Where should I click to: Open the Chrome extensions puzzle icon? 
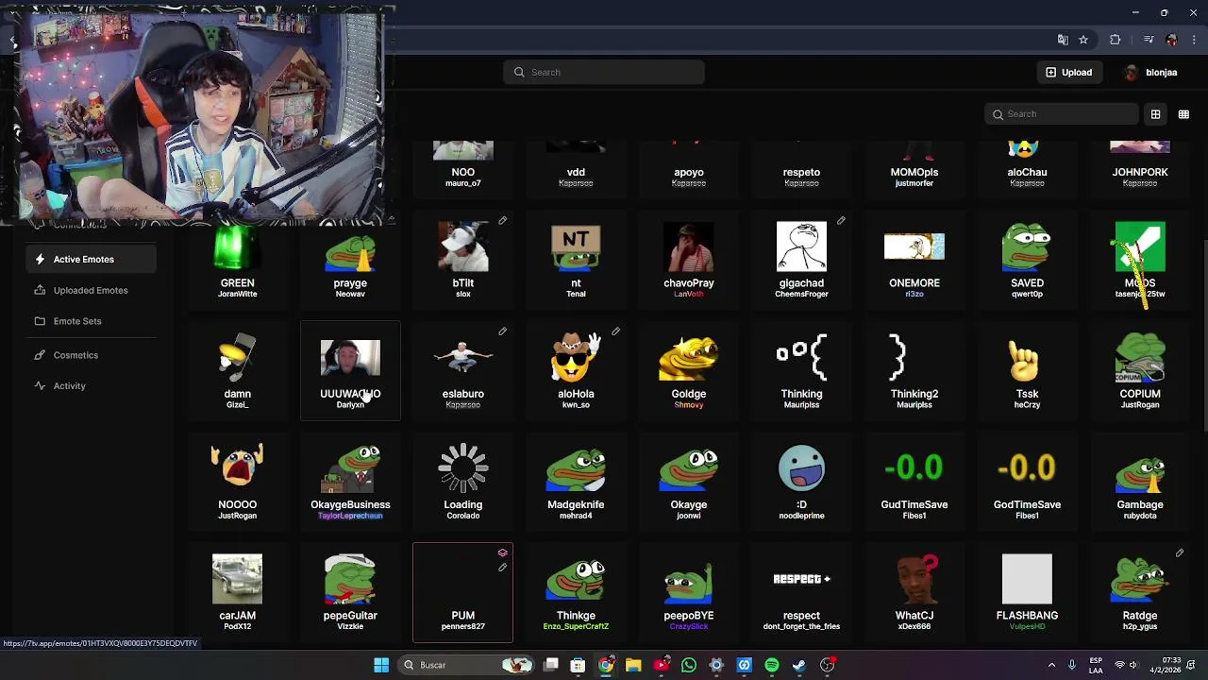1116,40
